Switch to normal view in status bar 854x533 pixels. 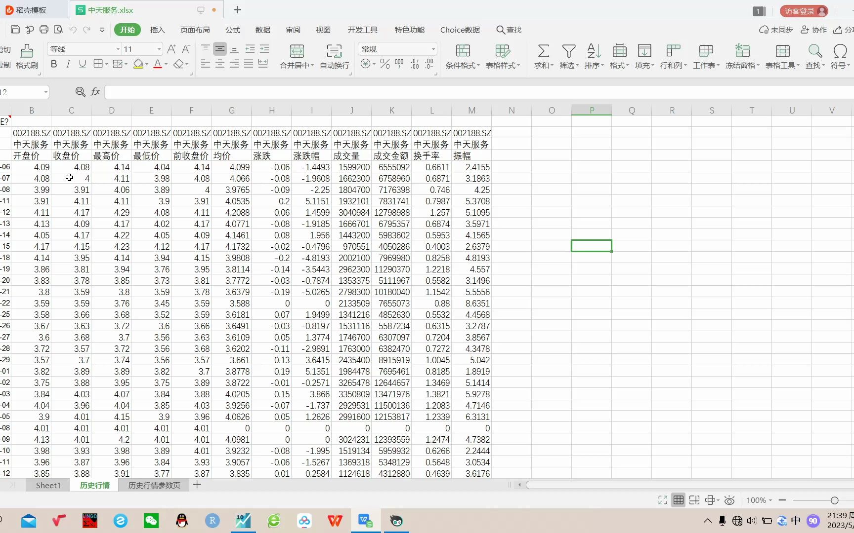679,500
